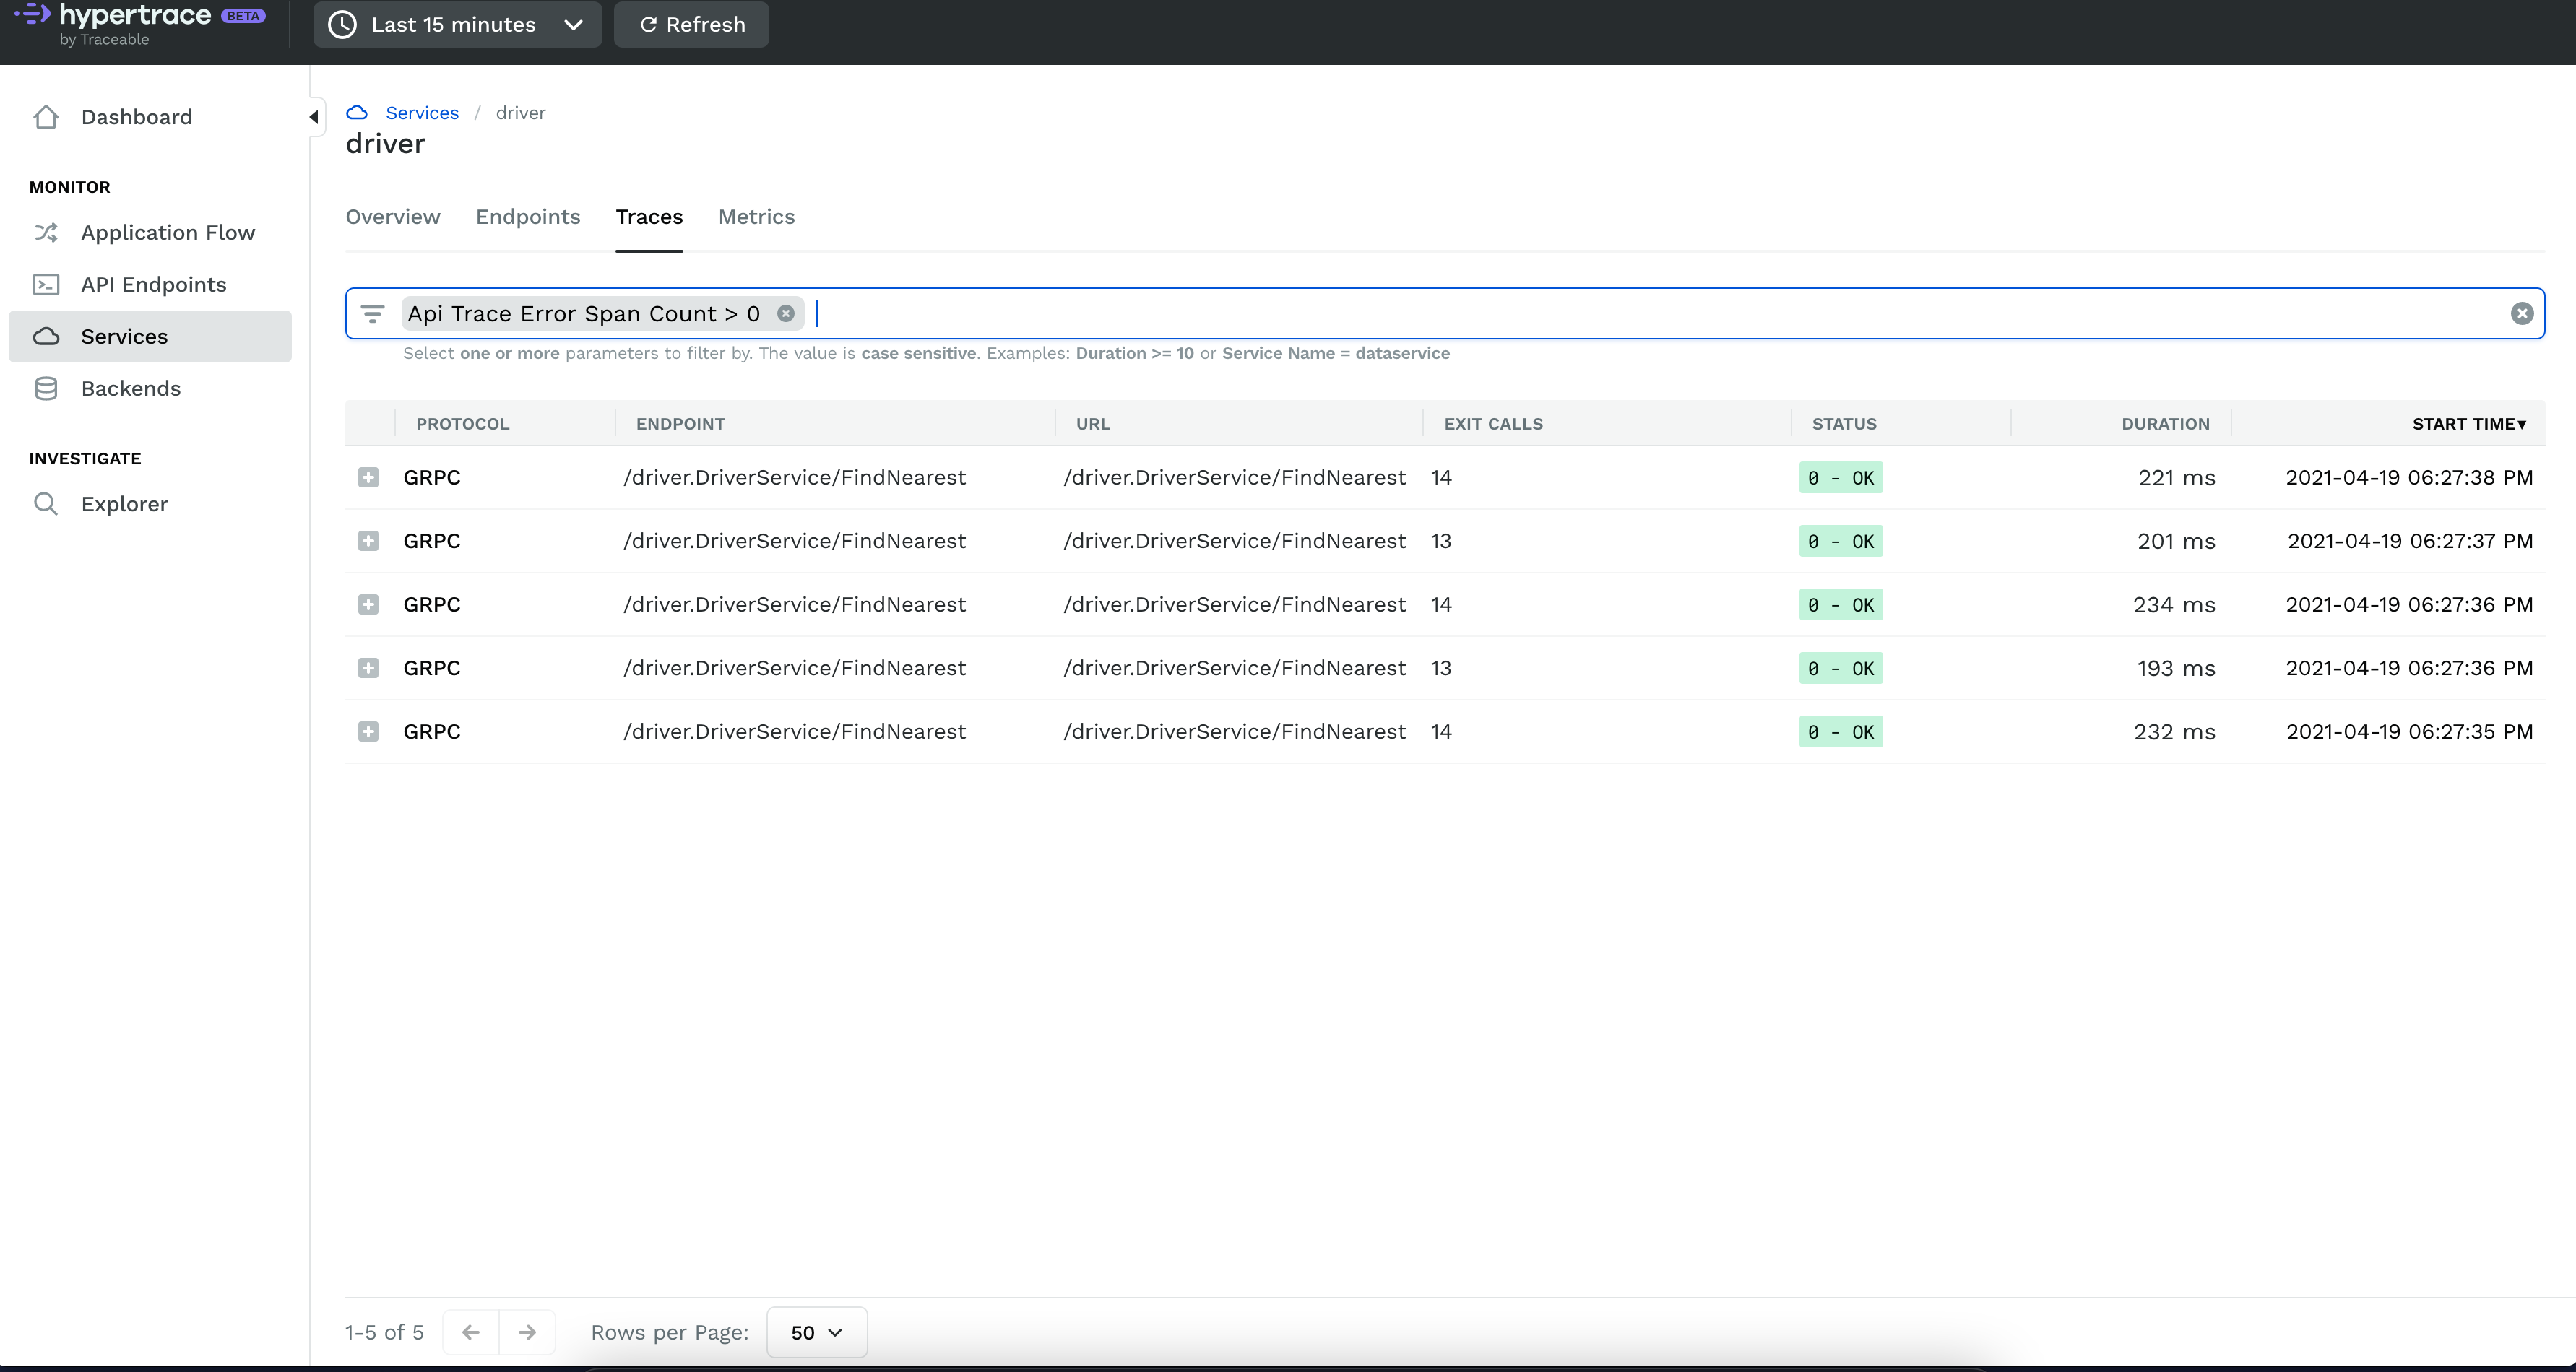Clear all filters with the X at the filter bar's right end
This screenshot has height=1372, width=2576.
(x=2521, y=314)
